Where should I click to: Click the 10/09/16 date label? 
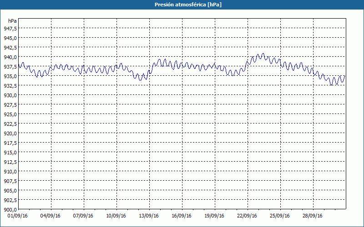click(x=116, y=216)
